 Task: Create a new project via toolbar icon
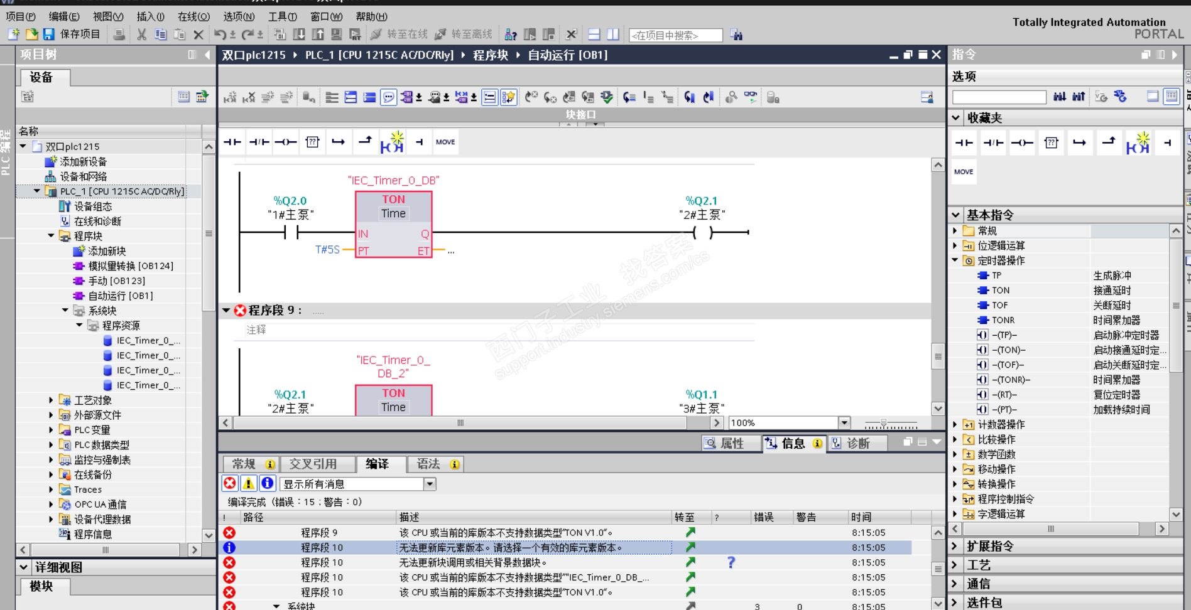[x=14, y=35]
